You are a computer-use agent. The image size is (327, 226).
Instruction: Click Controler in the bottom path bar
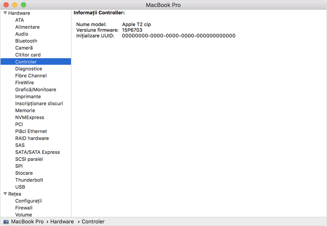click(93, 222)
